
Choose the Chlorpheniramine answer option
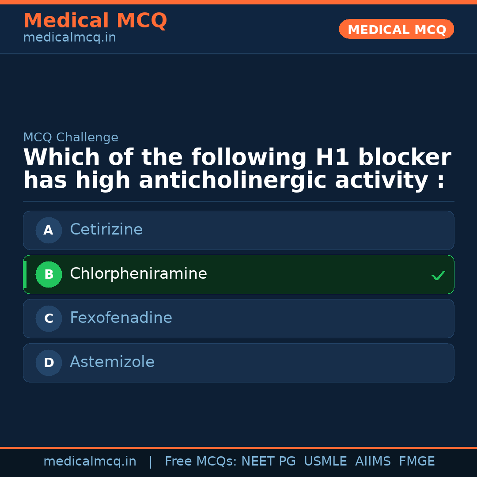[238, 274]
